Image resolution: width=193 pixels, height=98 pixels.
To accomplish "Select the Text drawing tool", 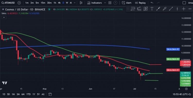I will click(x=152, y=9).
